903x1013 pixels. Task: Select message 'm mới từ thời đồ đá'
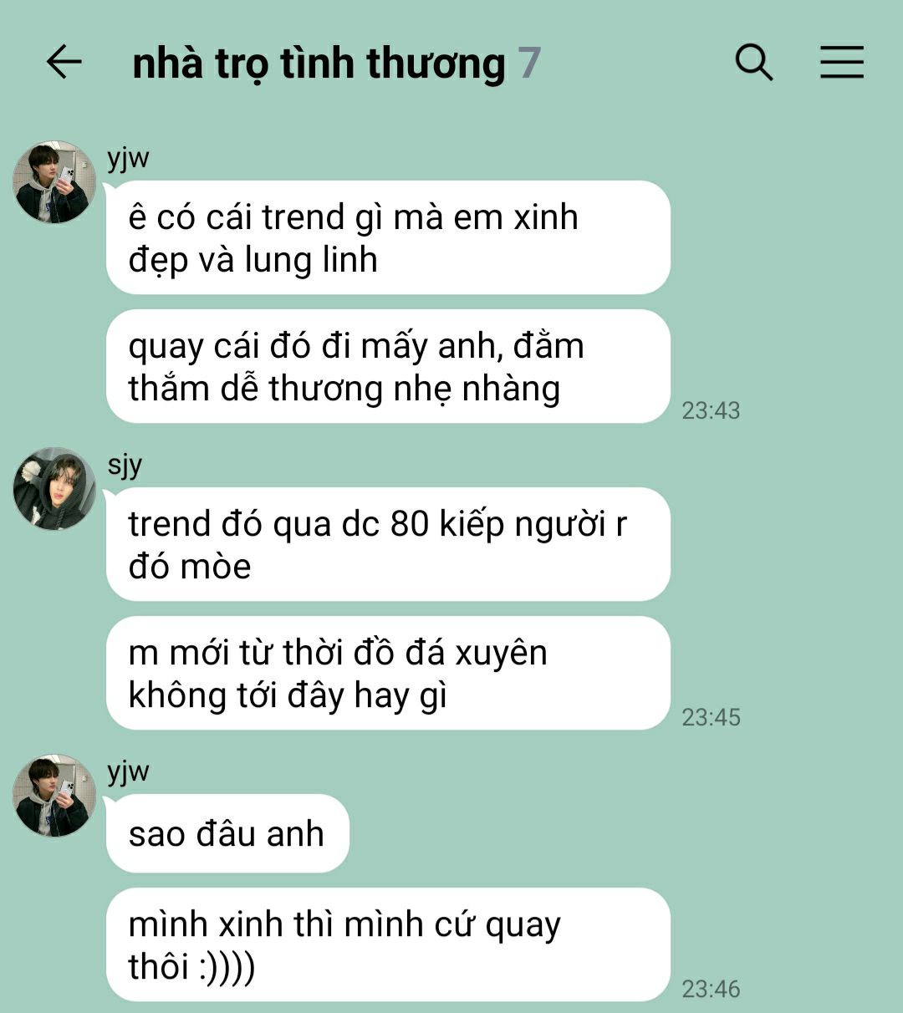[388, 673]
